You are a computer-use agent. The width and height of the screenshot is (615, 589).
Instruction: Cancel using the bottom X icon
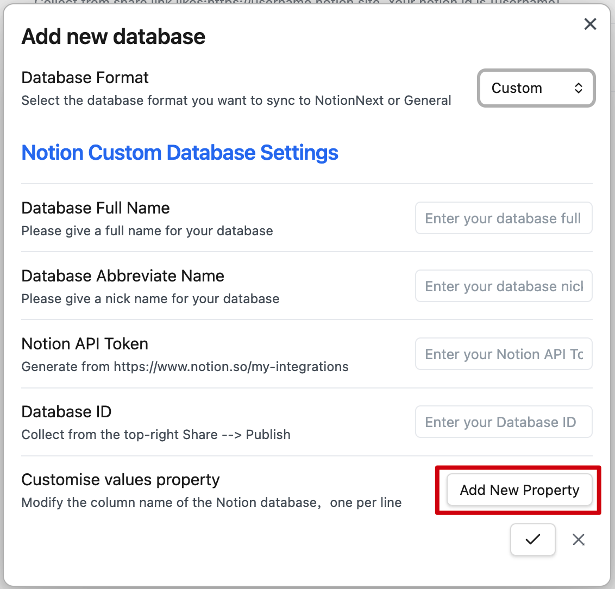tap(579, 539)
